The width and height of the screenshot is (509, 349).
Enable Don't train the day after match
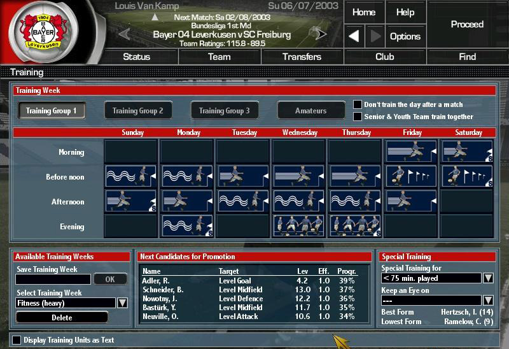[358, 104]
